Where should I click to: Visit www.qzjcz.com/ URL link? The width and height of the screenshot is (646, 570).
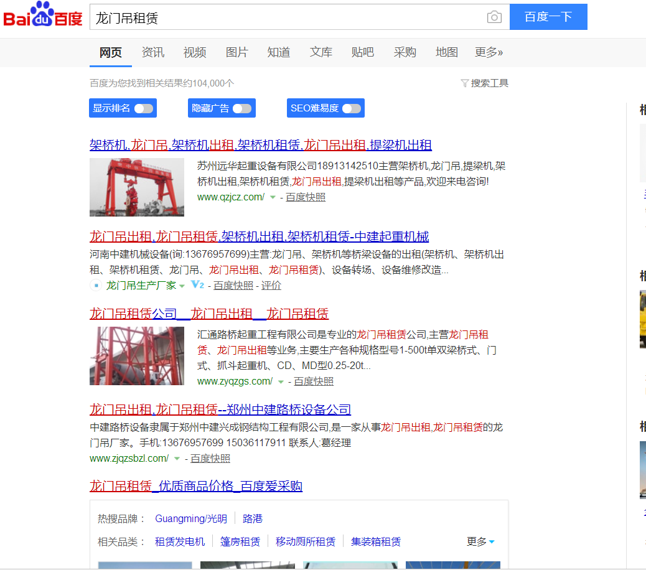coord(231,197)
